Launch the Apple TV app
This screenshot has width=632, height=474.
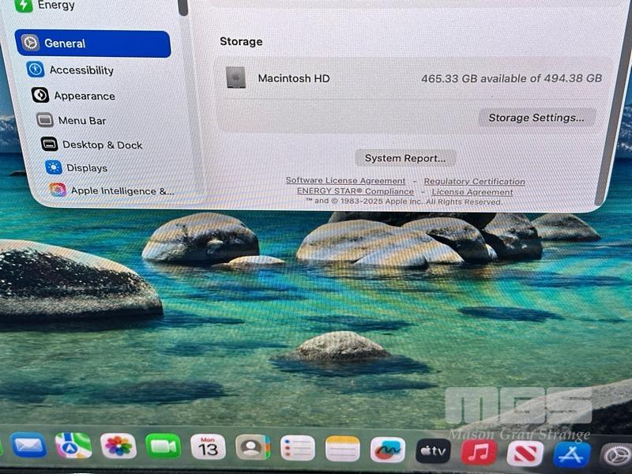[x=433, y=450]
